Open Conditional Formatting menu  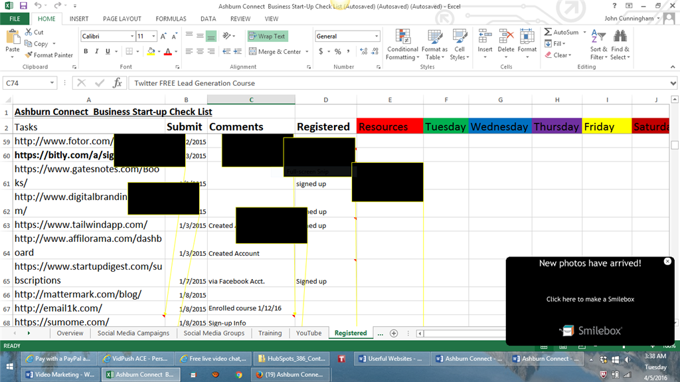(402, 45)
